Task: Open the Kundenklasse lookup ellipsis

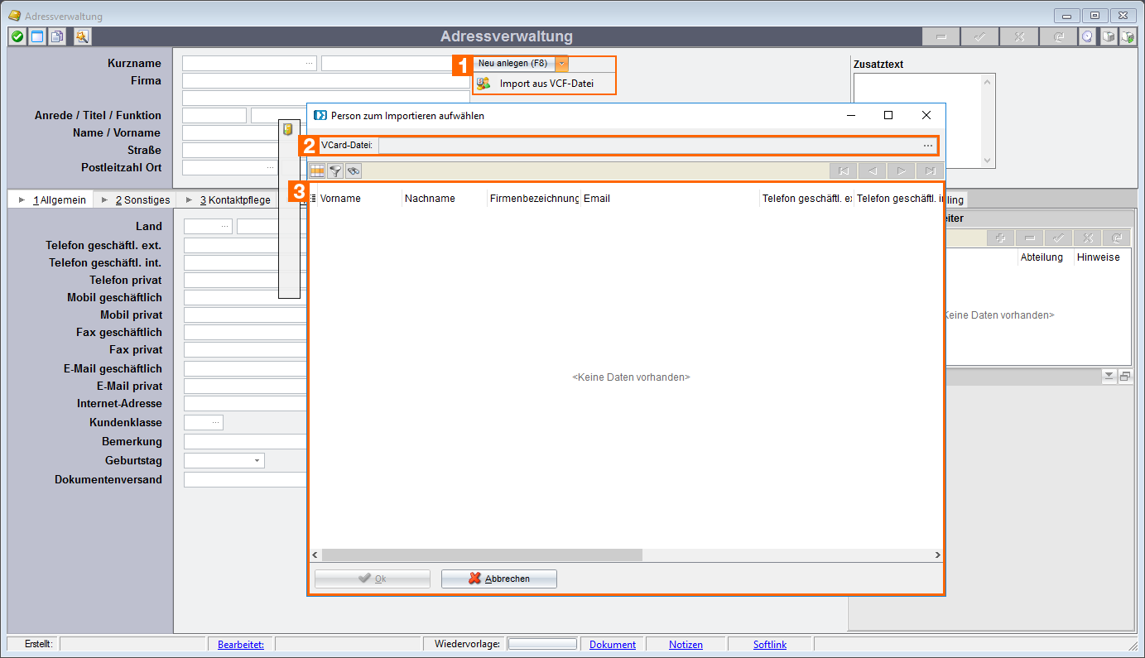Action: [216, 422]
